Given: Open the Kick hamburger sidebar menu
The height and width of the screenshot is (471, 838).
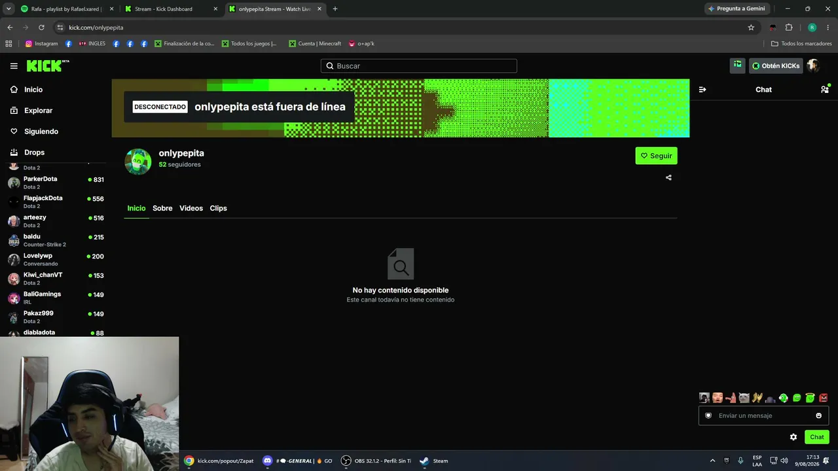Looking at the screenshot, I should (14, 66).
